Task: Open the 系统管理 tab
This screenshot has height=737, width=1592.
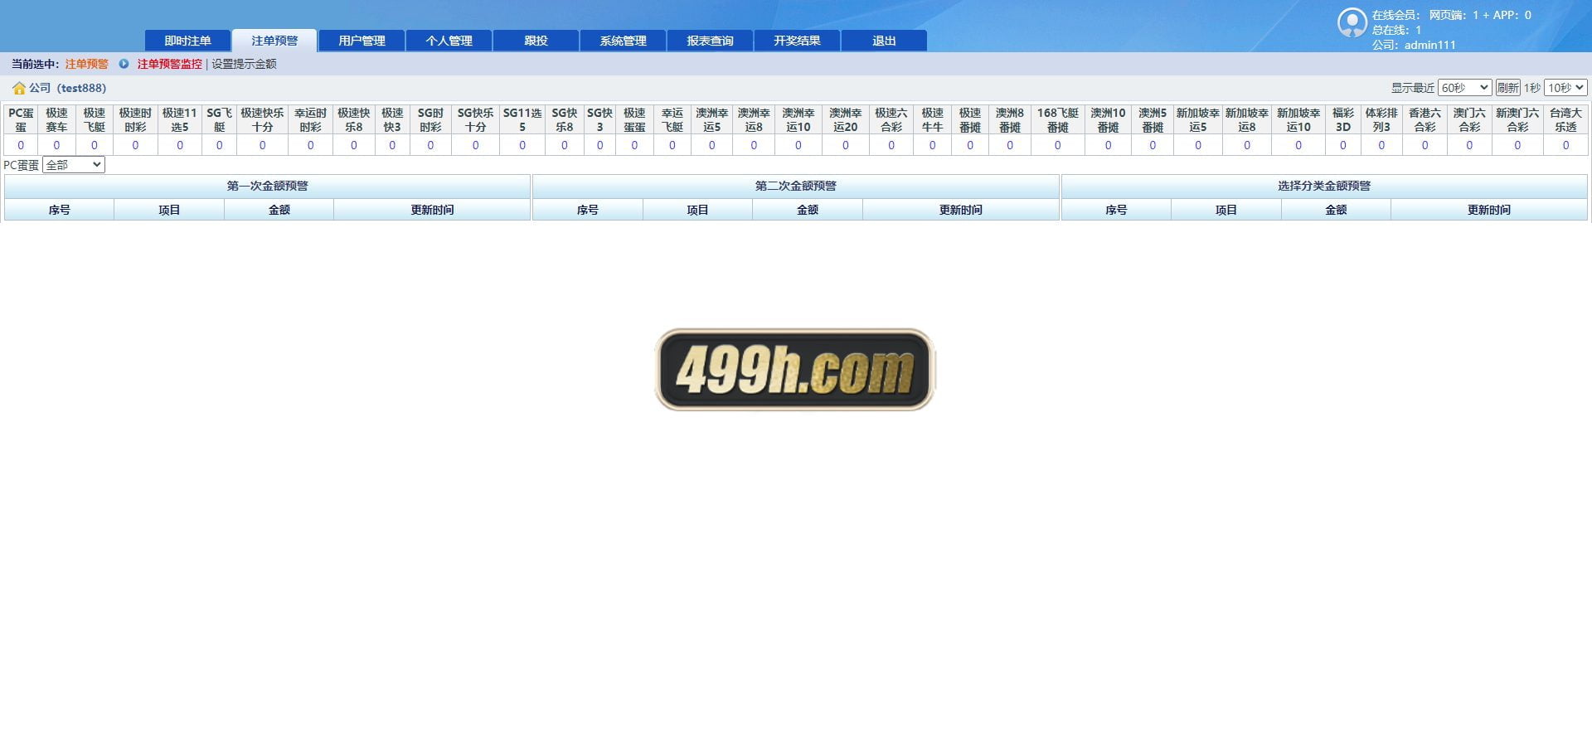Action: tap(623, 41)
